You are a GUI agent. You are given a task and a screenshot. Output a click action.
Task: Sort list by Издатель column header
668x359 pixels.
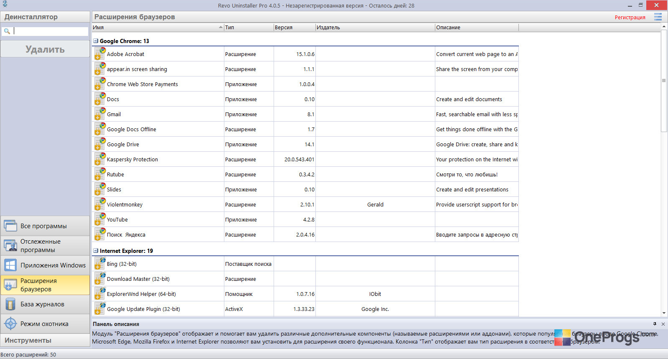[375, 27]
